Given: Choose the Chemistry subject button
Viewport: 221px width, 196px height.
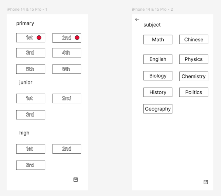Looking at the screenshot, I should pyautogui.click(x=194, y=76).
